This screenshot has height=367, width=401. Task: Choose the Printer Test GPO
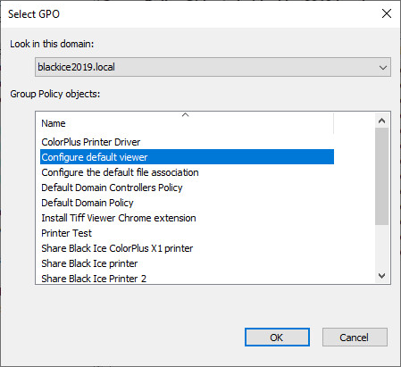pos(187,233)
